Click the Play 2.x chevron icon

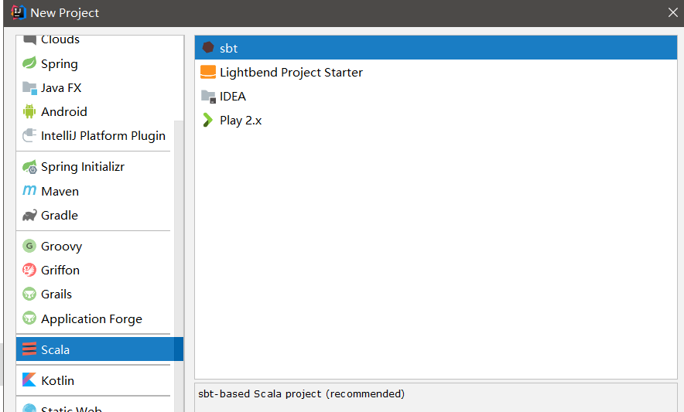207,120
